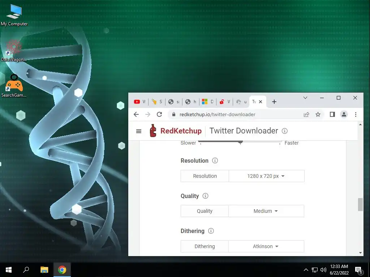Open Chrome side panel
The width and height of the screenshot is (370, 277).
coord(332,114)
